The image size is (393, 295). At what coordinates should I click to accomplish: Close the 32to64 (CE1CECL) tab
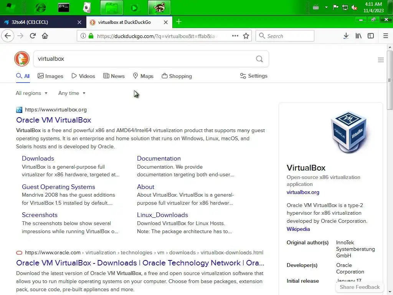click(79, 22)
